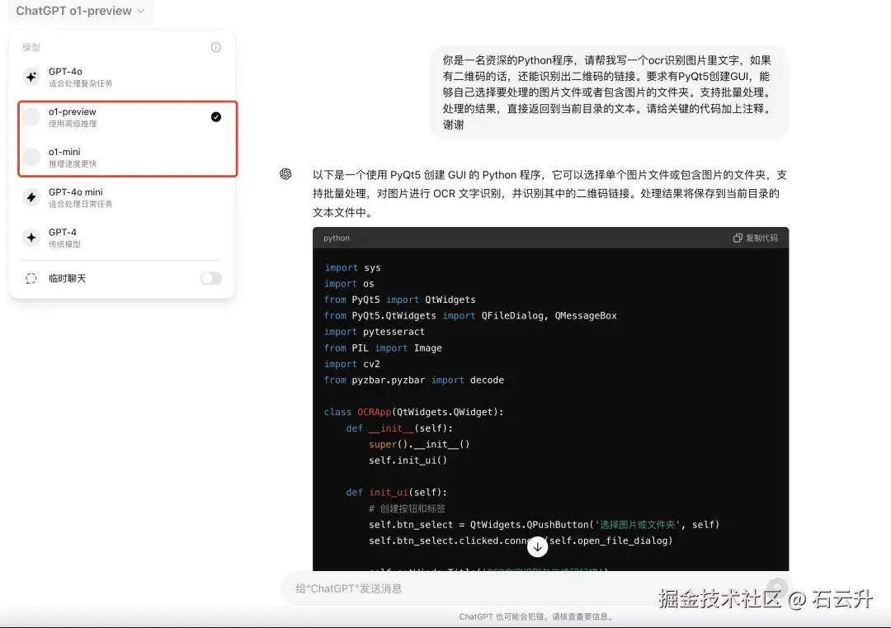891x628 pixels.
Task: Click the o1-mini round model icon
Action: coord(31,157)
